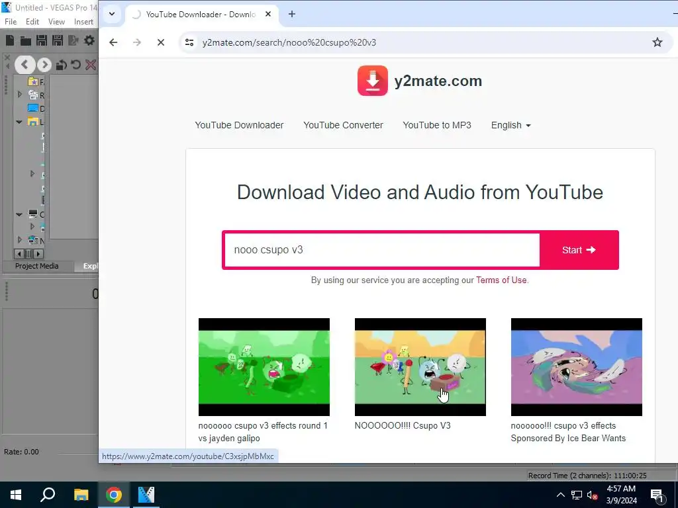Screen dimensions: 678x508
Task: Click the search field containing nooo csupo v3
Action: tap(382, 249)
